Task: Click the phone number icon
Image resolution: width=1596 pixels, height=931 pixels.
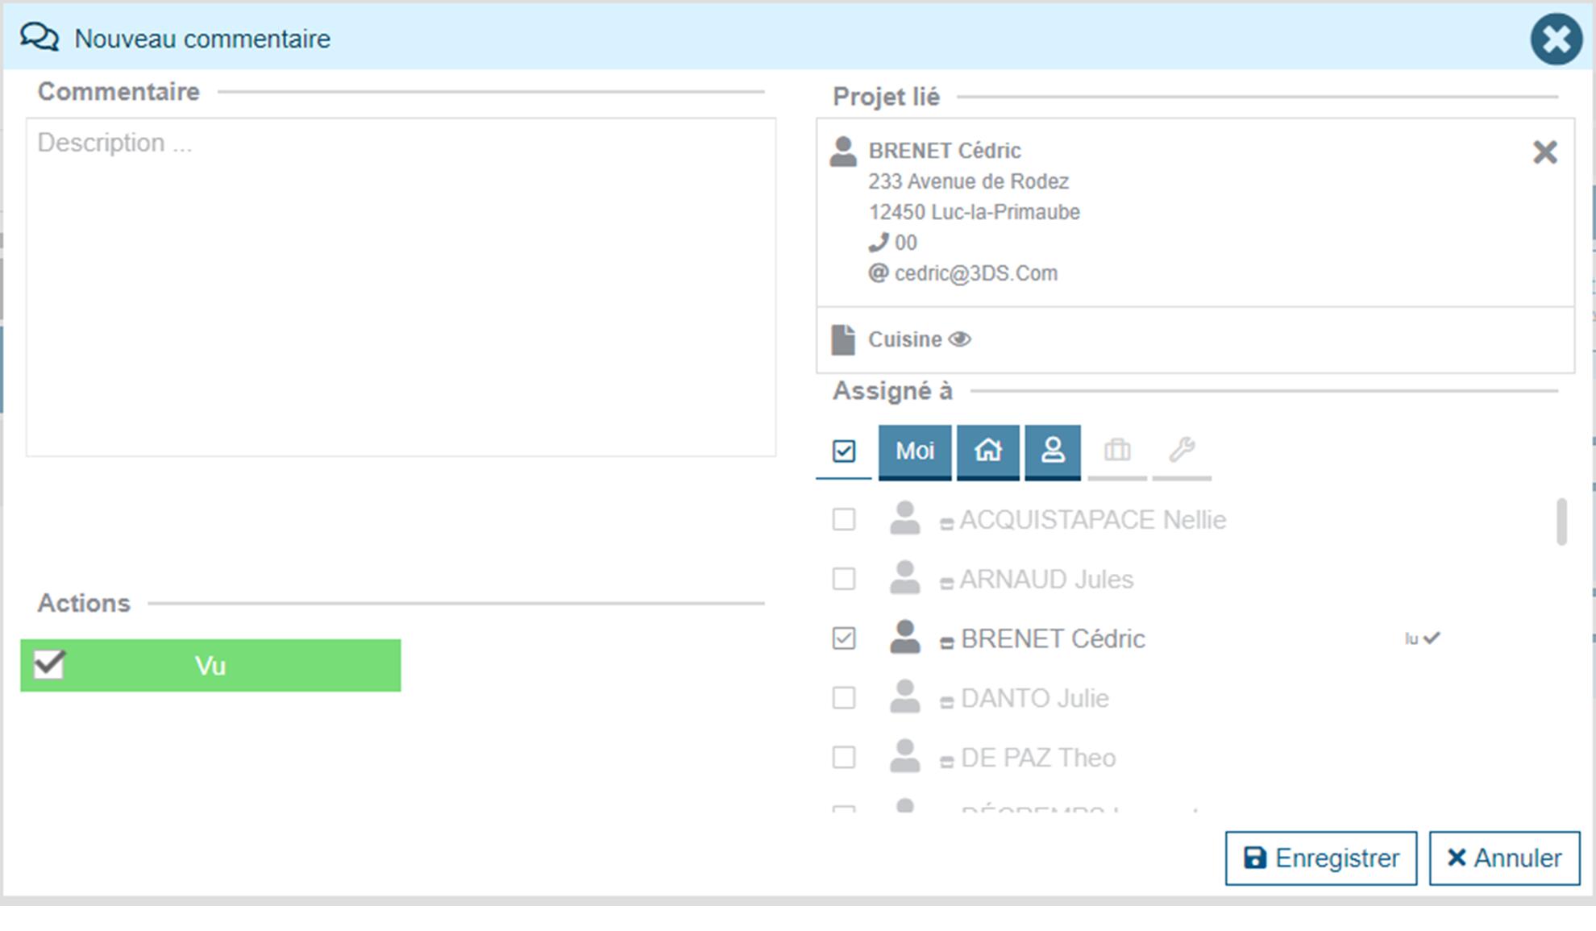Action: (878, 243)
